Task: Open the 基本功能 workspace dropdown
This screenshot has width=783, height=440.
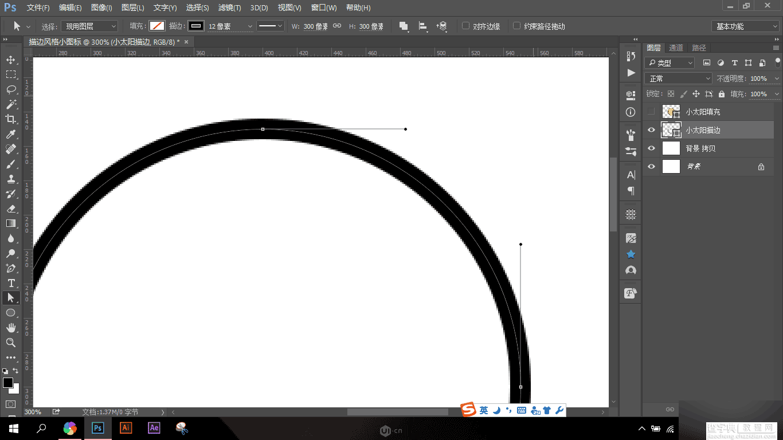Action: point(745,26)
